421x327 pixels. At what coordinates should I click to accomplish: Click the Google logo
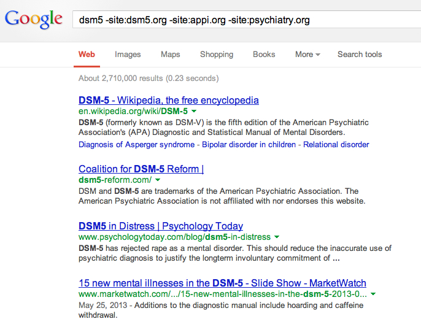[x=34, y=20]
